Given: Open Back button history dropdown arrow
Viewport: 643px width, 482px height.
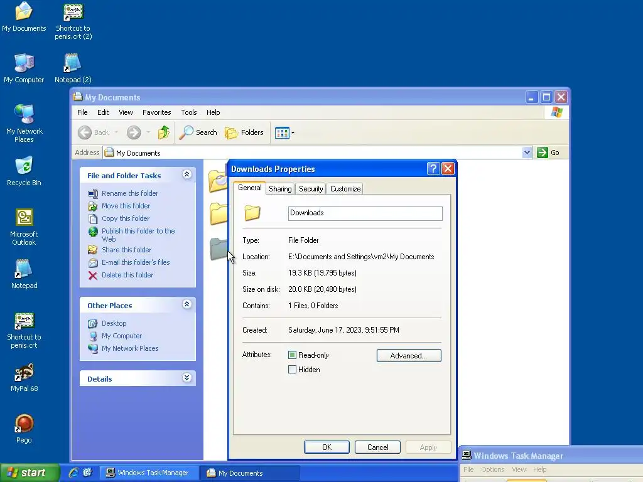Looking at the screenshot, I should [116, 132].
